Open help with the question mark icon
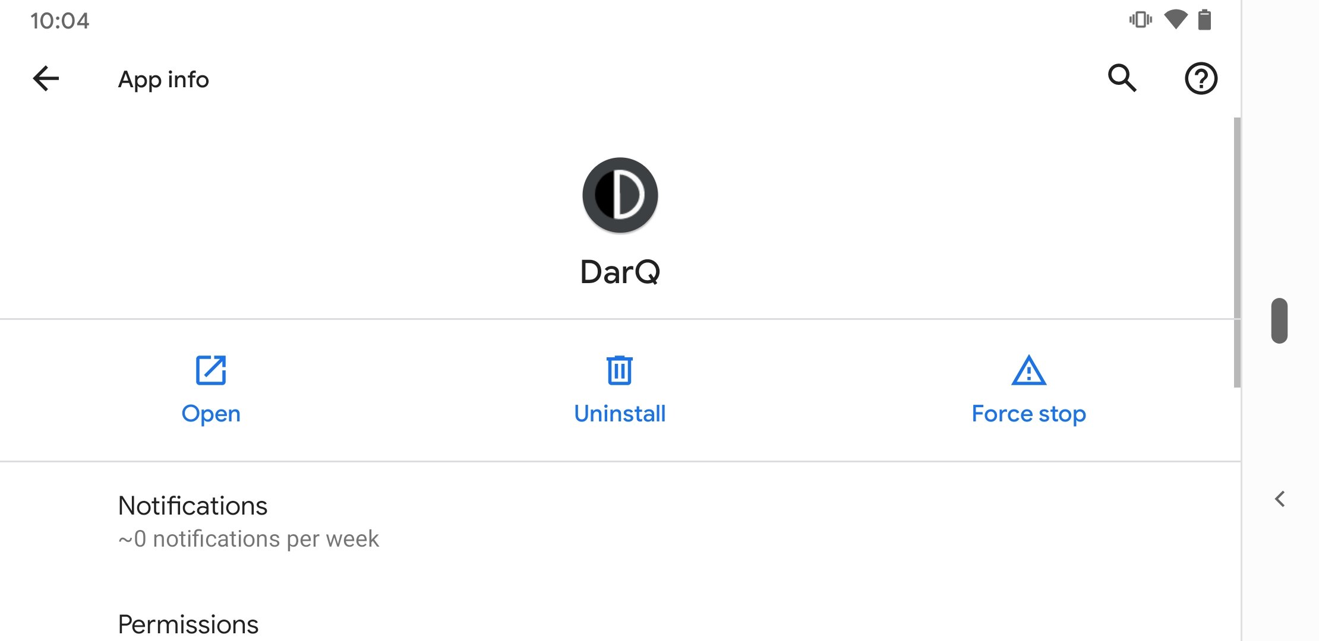This screenshot has height=641, width=1319. pyautogui.click(x=1201, y=78)
